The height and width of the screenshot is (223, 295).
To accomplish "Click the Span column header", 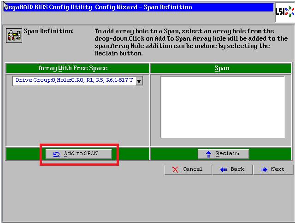I will pos(221,68).
